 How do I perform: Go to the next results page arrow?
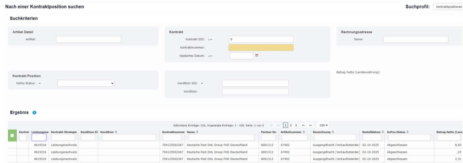point(303,125)
